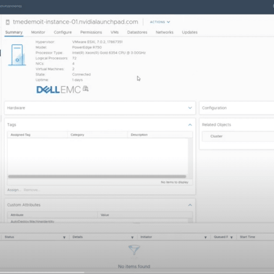Open the Actions dropdown menu
This screenshot has width=274, height=274.
(x=160, y=22)
